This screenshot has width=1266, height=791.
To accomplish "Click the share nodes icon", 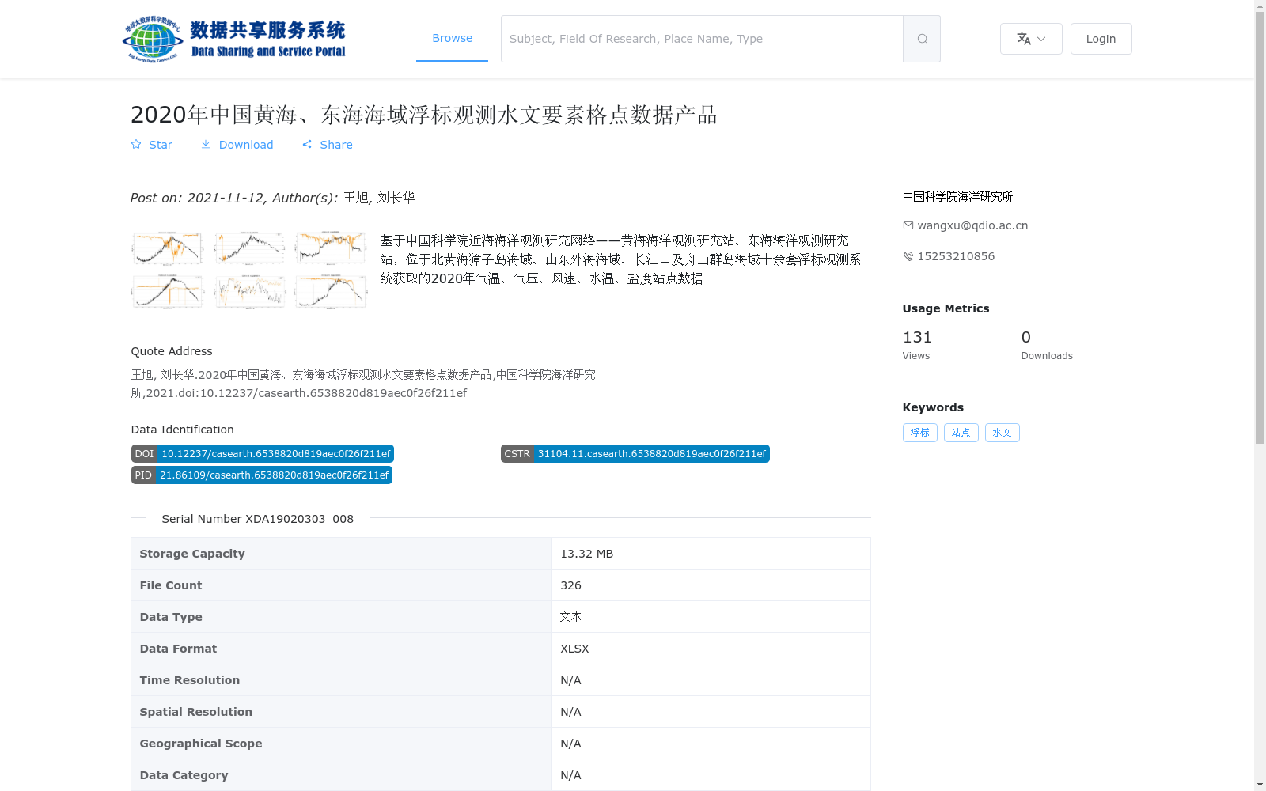I will coord(307,144).
